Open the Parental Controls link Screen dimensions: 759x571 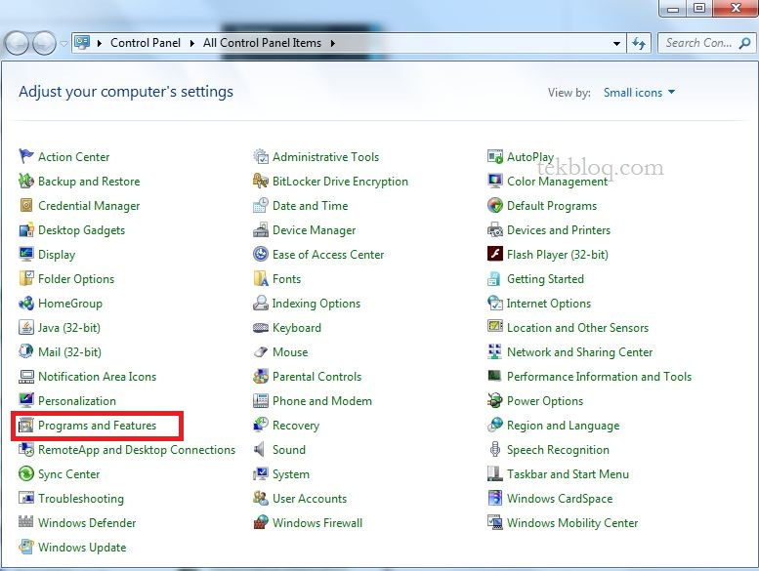tap(316, 376)
